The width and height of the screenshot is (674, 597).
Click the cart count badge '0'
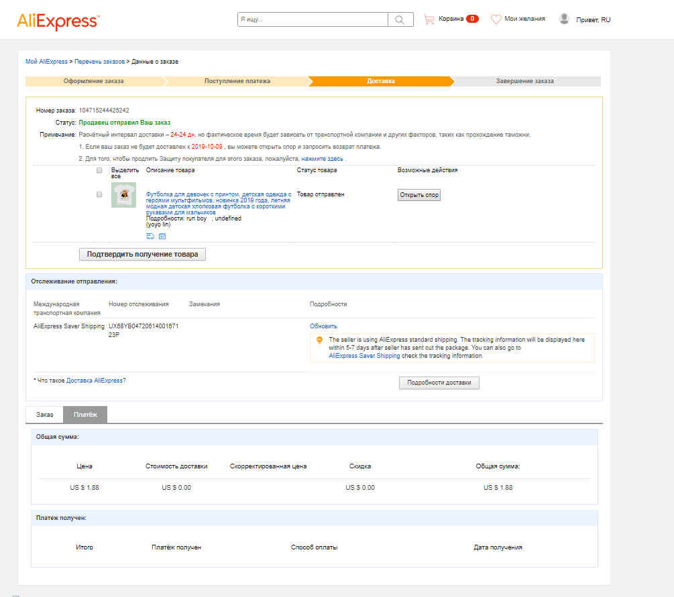pyautogui.click(x=472, y=19)
